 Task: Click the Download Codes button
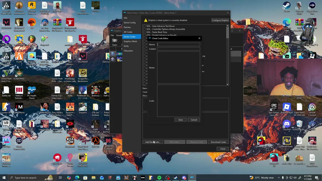(x=218, y=142)
